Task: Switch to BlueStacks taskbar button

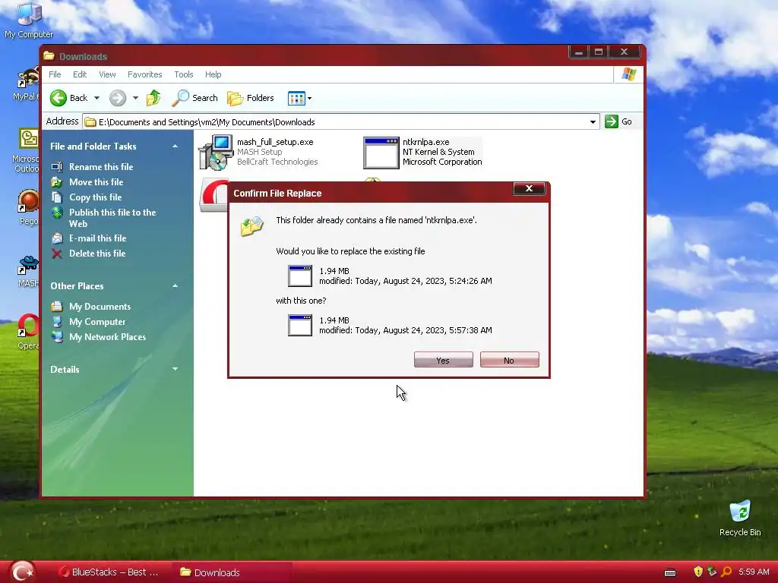Action: (108, 572)
